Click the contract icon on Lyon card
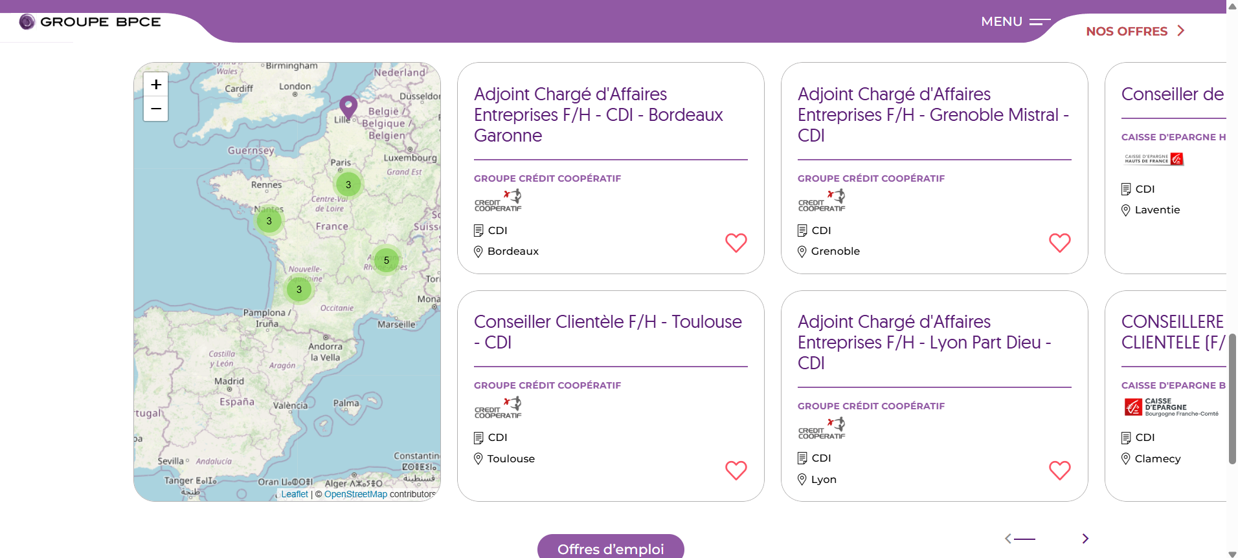Image resolution: width=1238 pixels, height=558 pixels. pos(802,458)
